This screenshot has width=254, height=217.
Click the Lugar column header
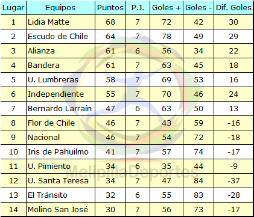pos(13,8)
